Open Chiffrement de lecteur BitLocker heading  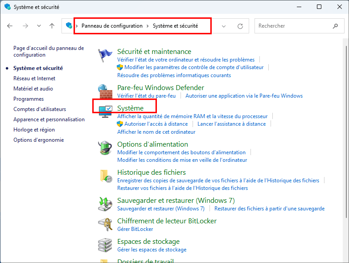pos(167,221)
